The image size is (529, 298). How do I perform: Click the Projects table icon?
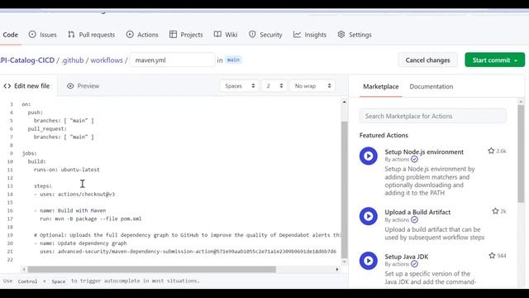173,34
